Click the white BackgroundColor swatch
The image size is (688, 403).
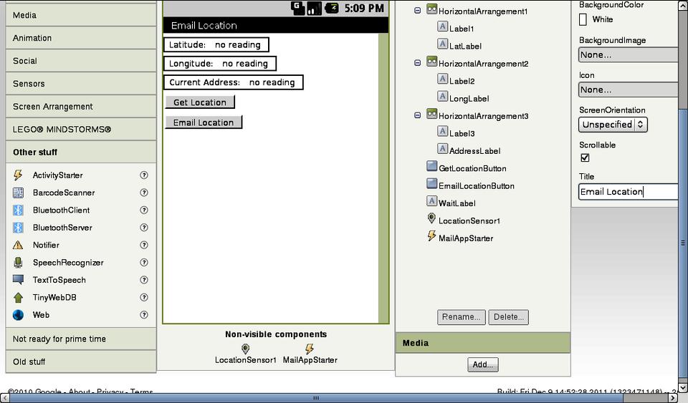click(x=583, y=19)
